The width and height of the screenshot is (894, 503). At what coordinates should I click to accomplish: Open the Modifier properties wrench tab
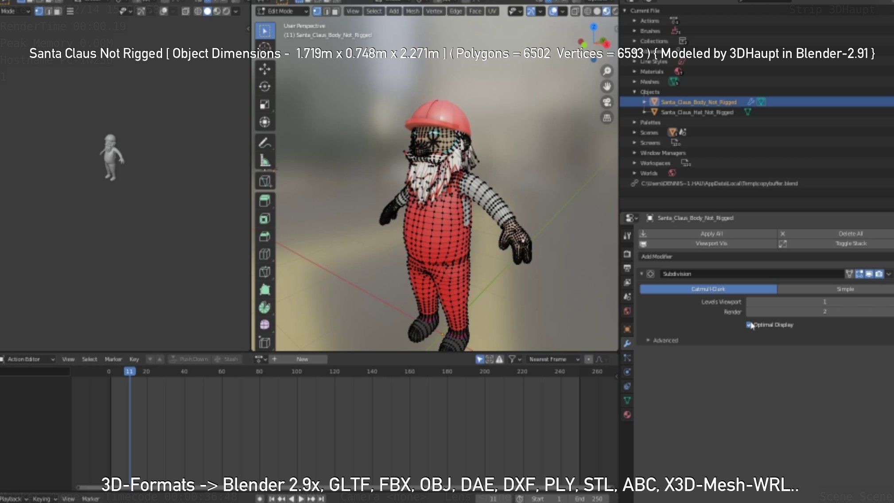pos(627,344)
